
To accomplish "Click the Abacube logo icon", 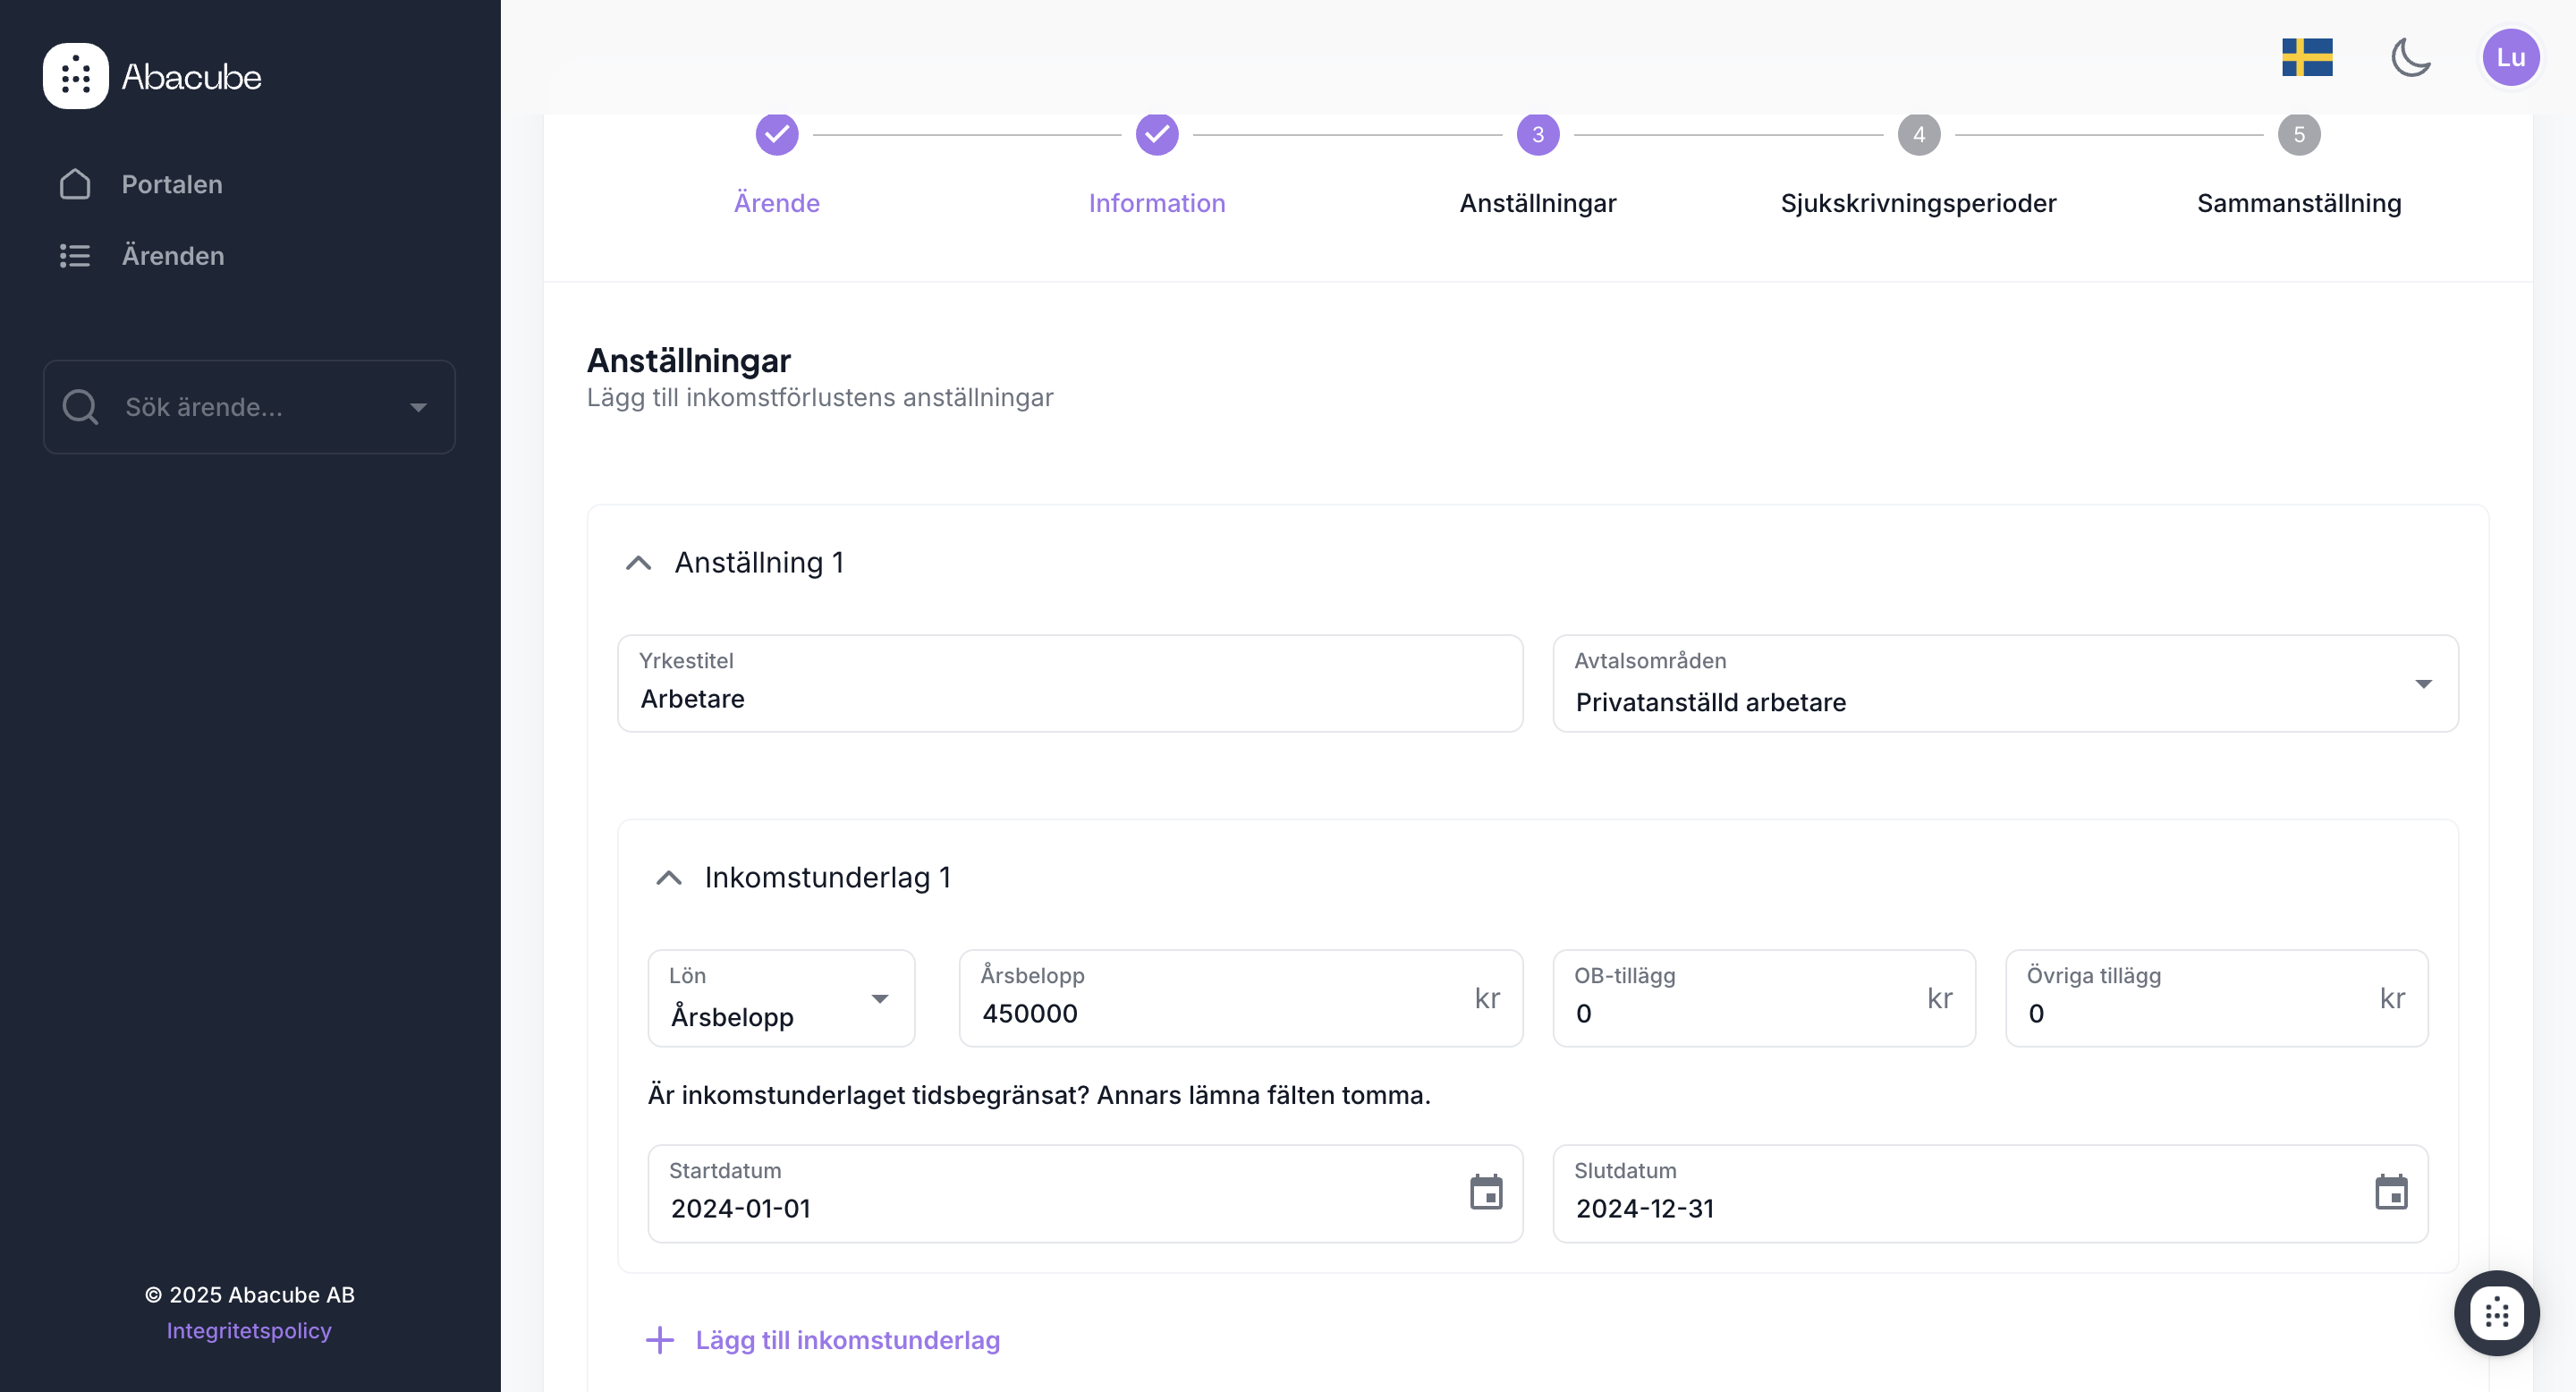I will point(75,76).
